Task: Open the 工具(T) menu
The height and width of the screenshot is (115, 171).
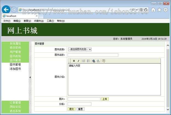Action: [50, 21]
